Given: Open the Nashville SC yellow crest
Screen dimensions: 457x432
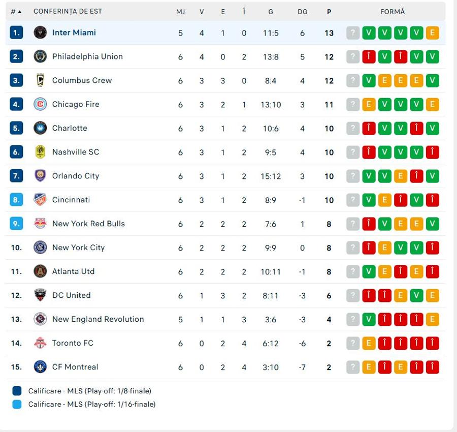Looking at the screenshot, I should (40, 152).
